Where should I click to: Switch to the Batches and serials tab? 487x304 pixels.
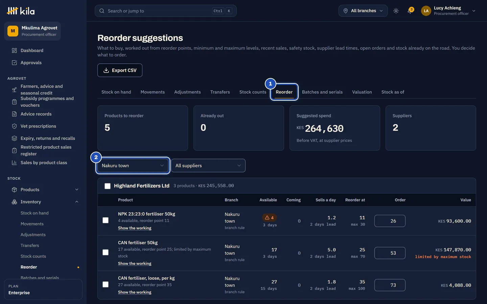(x=322, y=92)
